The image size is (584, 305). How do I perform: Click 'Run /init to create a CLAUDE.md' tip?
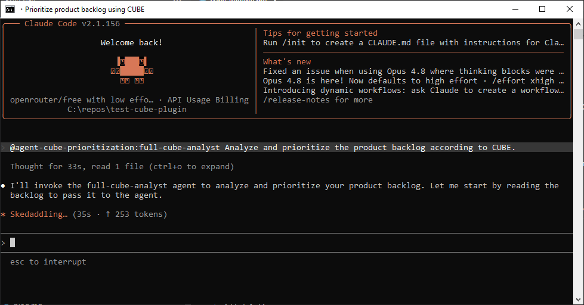point(413,43)
